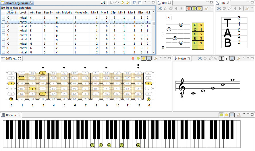The width and height of the screenshot is (255, 151).
Task: Click left triangle arrow in Box view
Action: point(176,8)
